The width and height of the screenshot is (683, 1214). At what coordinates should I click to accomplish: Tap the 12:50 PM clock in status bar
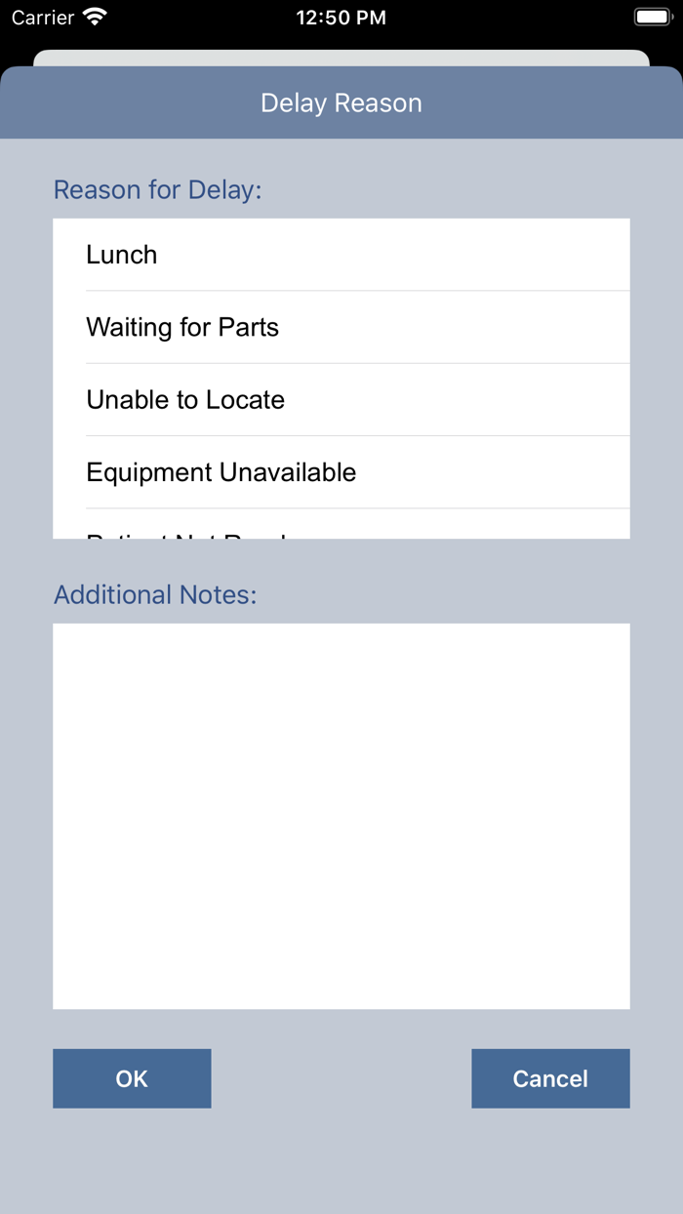tap(341, 18)
